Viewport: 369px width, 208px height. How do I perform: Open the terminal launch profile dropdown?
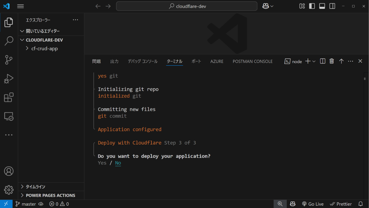point(314,61)
